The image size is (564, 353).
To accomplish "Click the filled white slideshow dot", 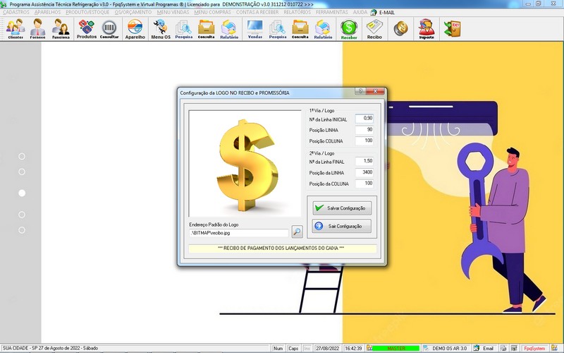I will pyautogui.click(x=22, y=193).
